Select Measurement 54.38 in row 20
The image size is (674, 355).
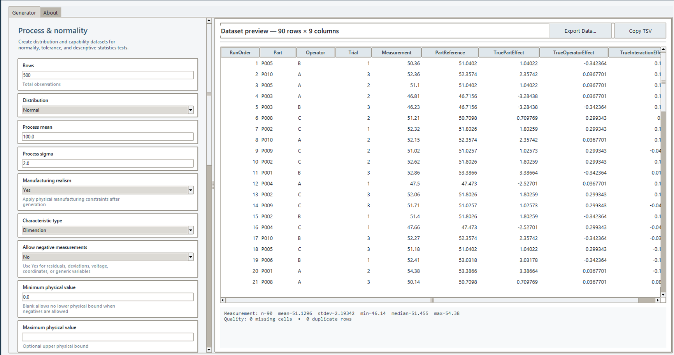click(413, 271)
